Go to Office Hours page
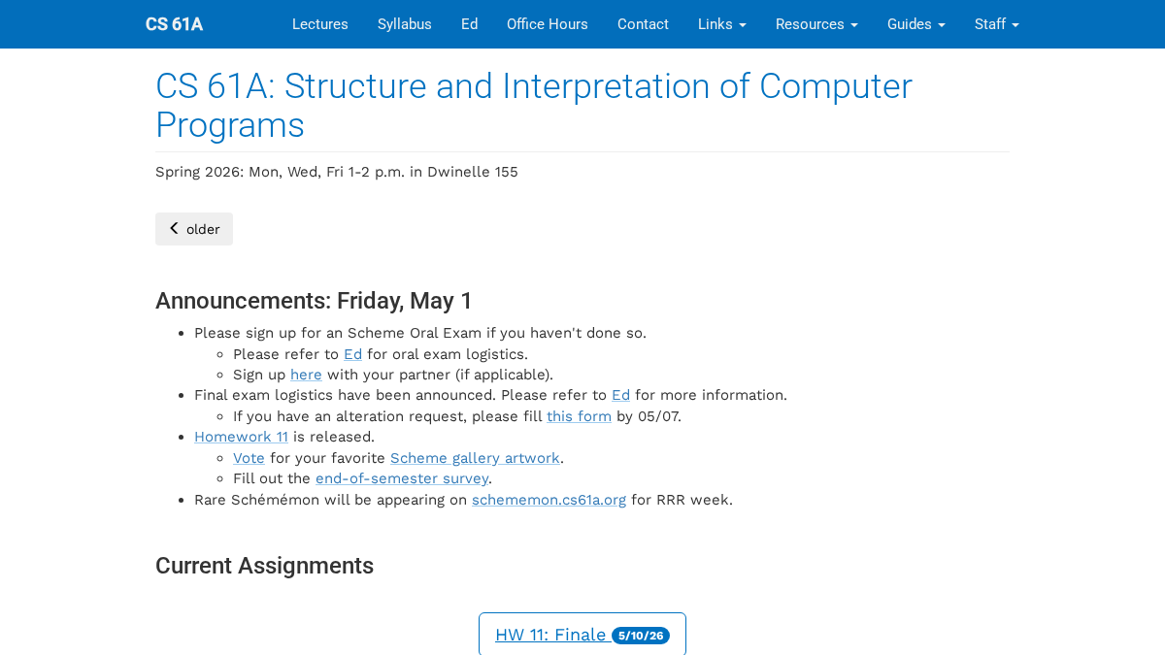 pos(548,24)
